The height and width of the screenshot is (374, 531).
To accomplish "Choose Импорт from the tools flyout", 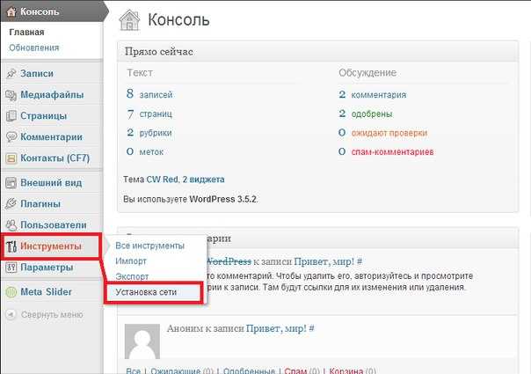I will pos(131,261).
